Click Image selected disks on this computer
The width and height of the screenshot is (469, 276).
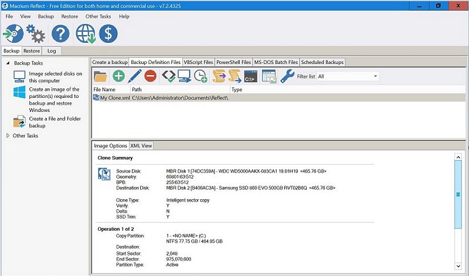(55, 77)
